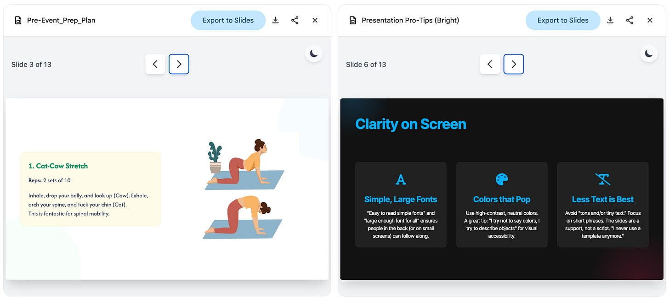Click the '1. Cat-Cow Stretch' heading
Viewport: 669px width, 301px height.
pos(58,166)
